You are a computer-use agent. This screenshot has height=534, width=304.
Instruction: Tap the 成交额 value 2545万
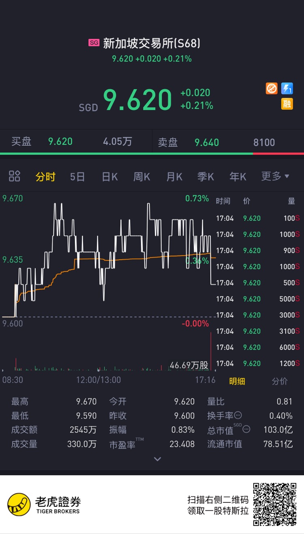pos(83,430)
